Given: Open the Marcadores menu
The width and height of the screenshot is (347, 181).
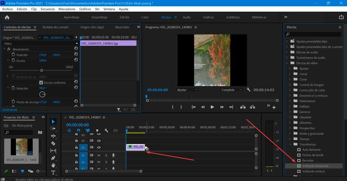Looking at the screenshot, I should tap(67, 9).
